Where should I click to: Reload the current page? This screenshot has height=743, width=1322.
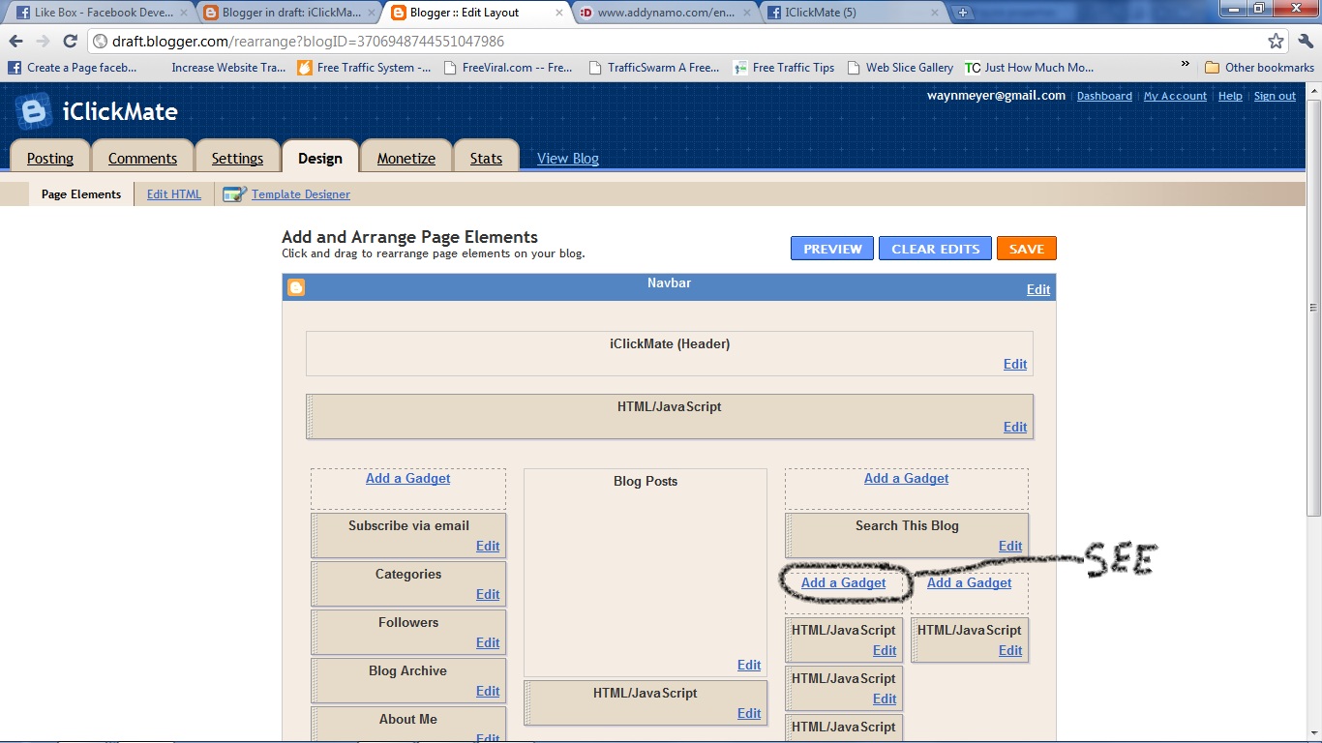(70, 42)
